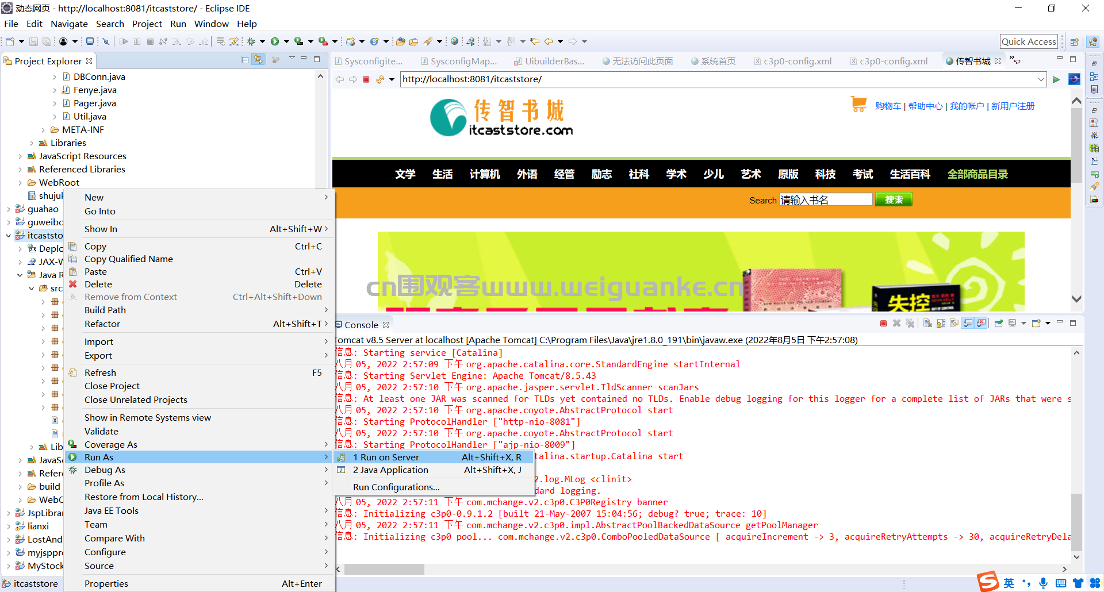This screenshot has height=592, width=1104.
Task: Select Run on Server in submenu
Action: pos(434,458)
